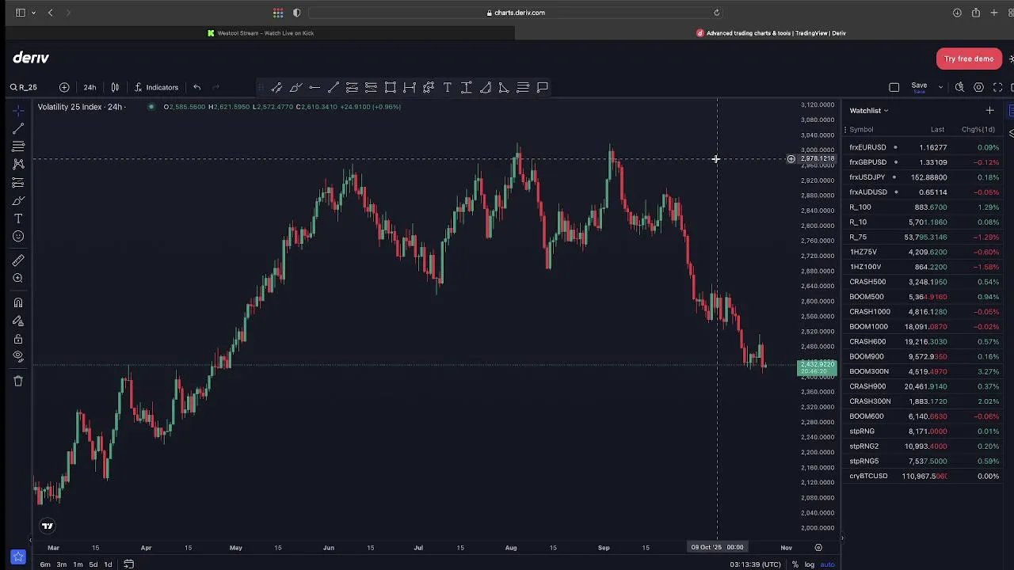
Task: Click the Try free demo button
Action: [969, 59]
